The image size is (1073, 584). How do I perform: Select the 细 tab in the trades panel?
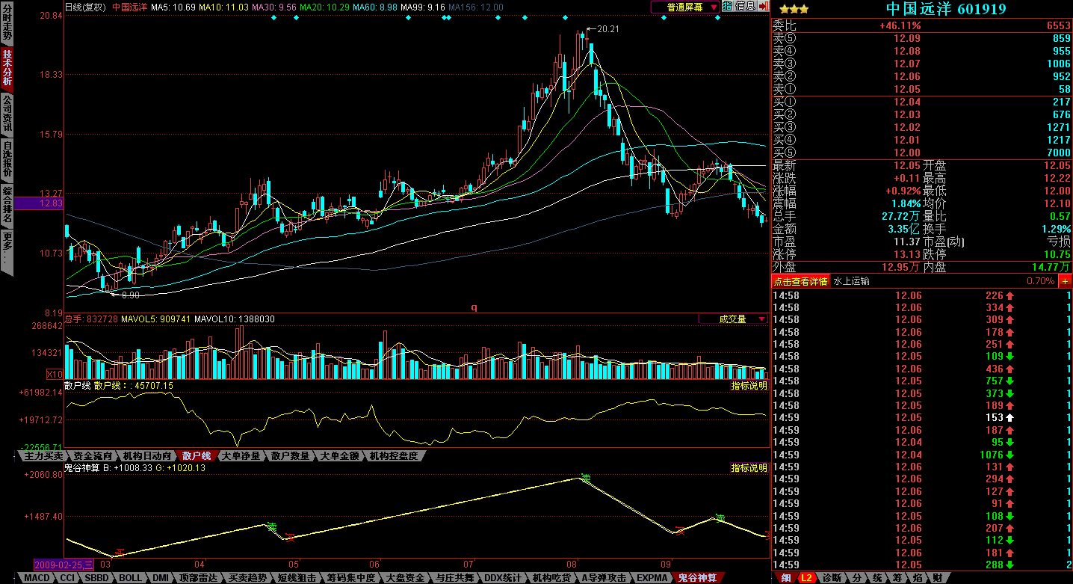pyautogui.click(x=785, y=578)
